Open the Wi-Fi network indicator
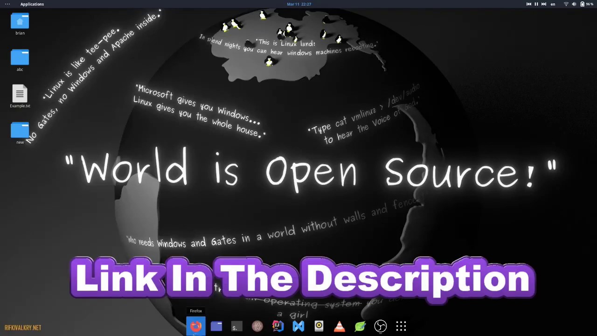Image resolution: width=597 pixels, height=336 pixels. tap(566, 4)
